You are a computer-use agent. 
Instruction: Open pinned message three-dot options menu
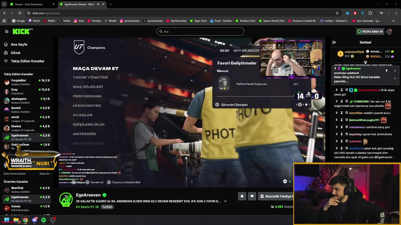tap(395, 71)
